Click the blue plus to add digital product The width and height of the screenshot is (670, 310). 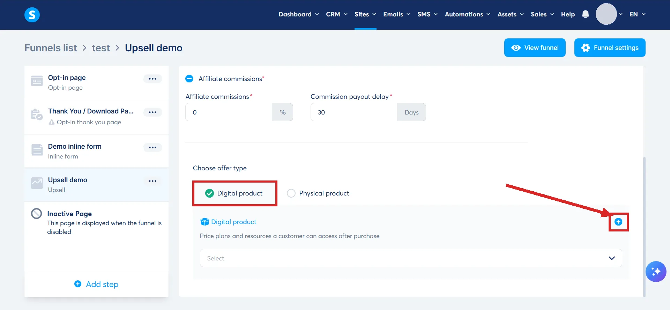pyautogui.click(x=618, y=222)
